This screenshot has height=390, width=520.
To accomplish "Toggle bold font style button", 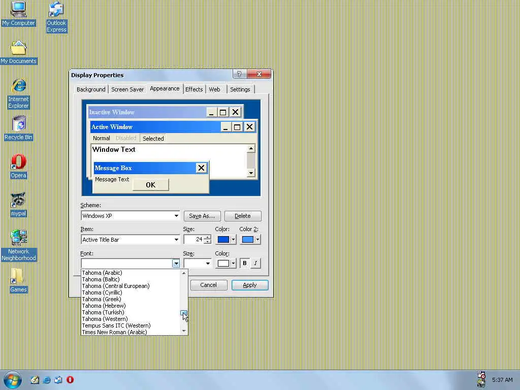I will pyautogui.click(x=245, y=264).
